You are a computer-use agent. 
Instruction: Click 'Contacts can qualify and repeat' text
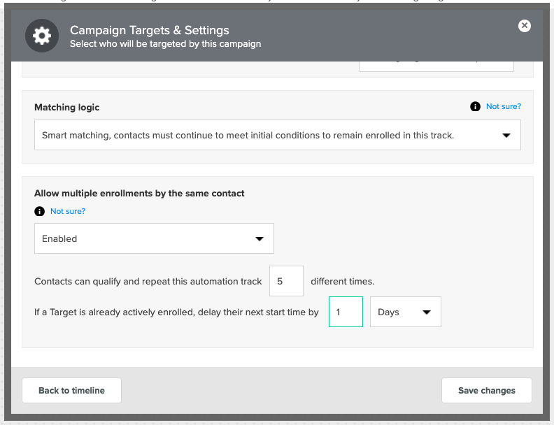click(148, 281)
